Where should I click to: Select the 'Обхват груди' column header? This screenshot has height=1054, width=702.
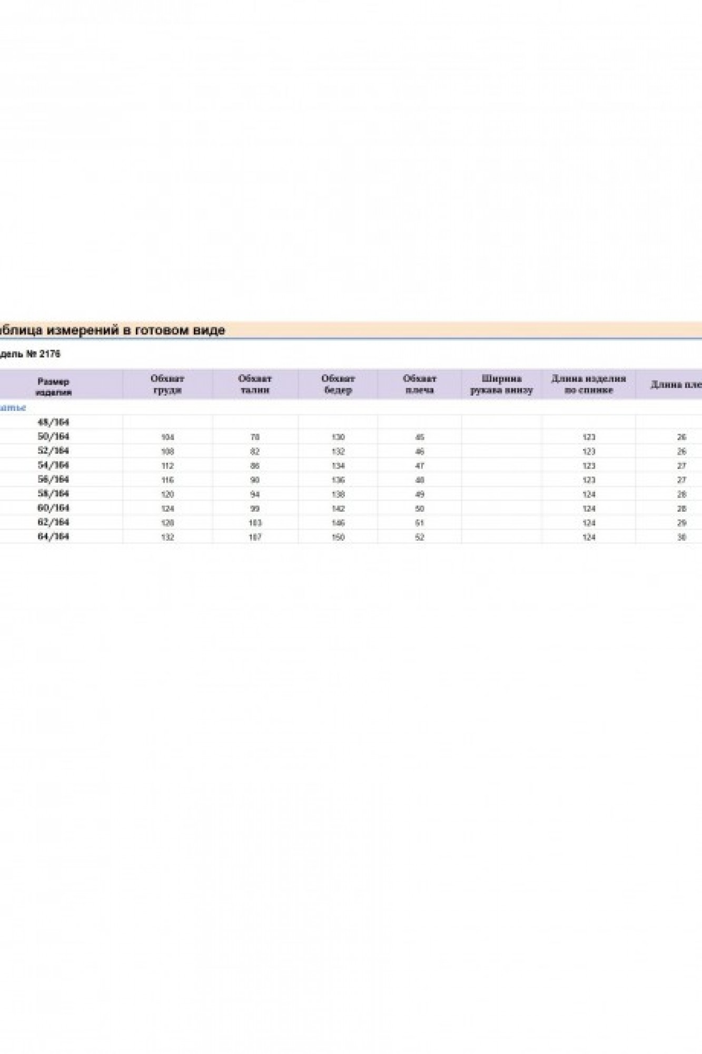167,384
